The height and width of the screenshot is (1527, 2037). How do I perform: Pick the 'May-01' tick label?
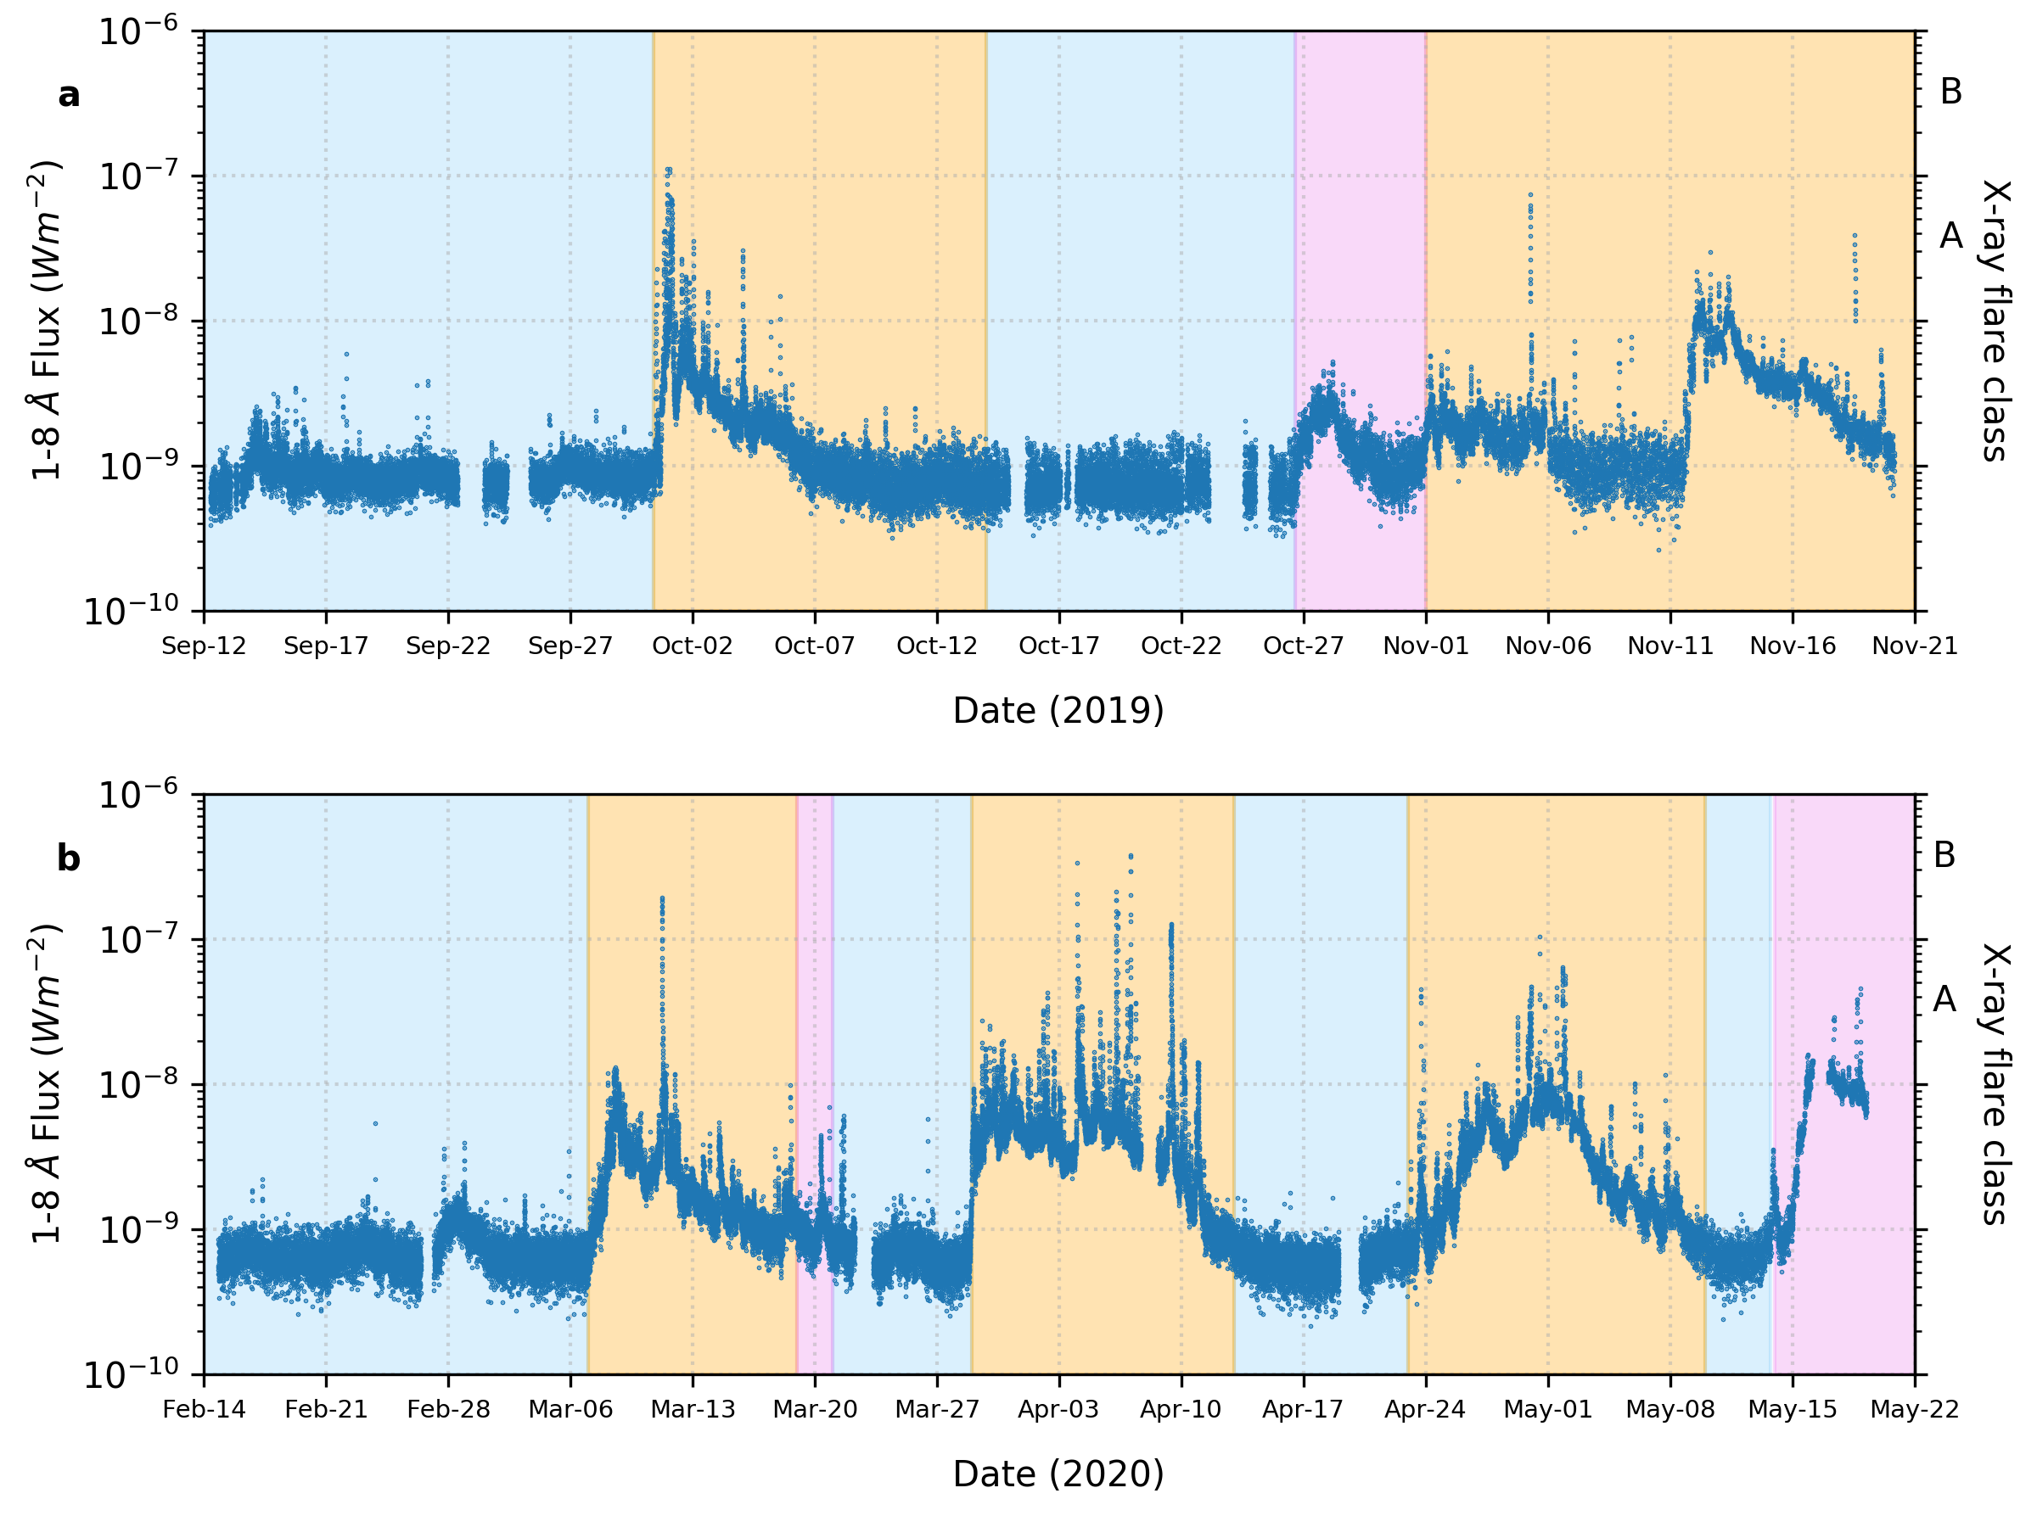1548,1410
